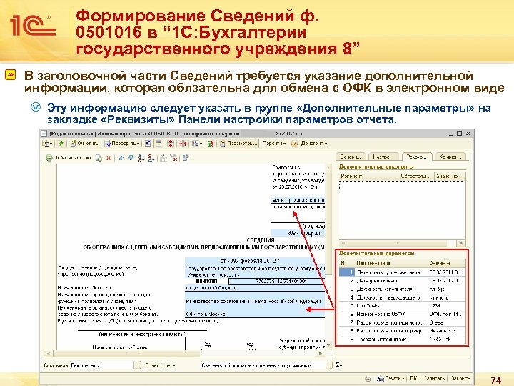The image size is (514, 386).
Task: Click the list layout icon beside the grid icon
Action: 158,144
